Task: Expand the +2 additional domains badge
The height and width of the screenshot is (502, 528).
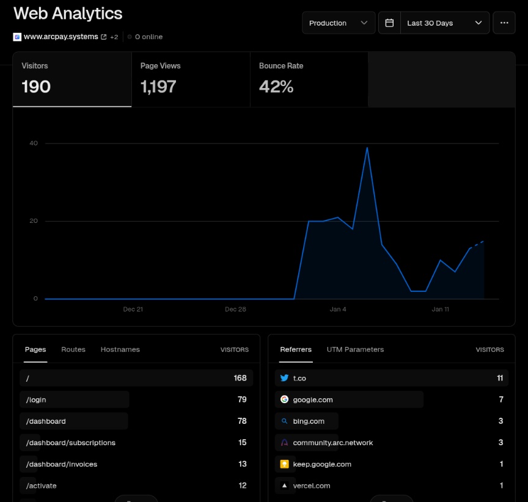Action: pos(114,37)
